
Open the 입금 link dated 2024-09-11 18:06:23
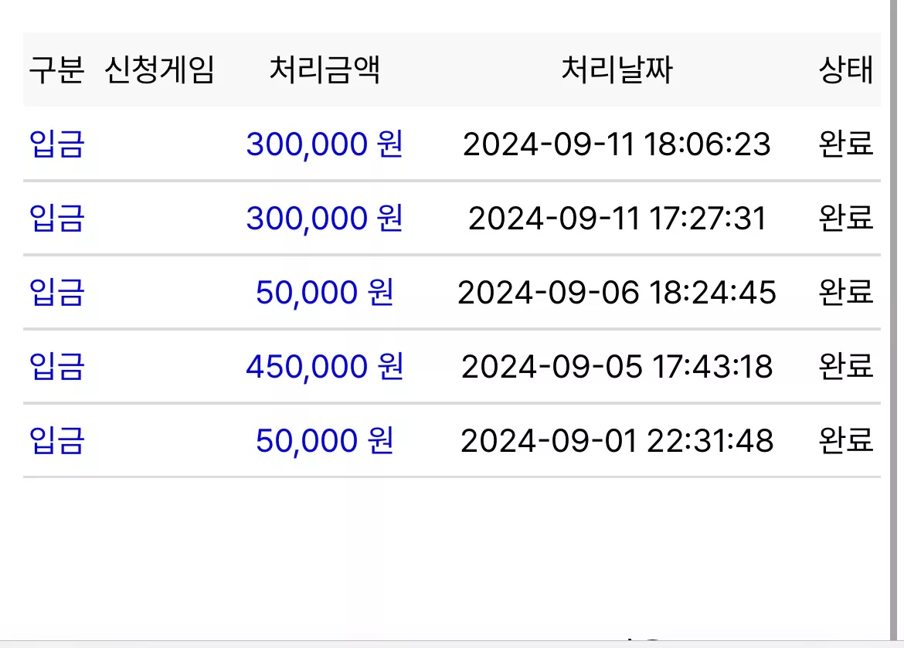(56, 144)
